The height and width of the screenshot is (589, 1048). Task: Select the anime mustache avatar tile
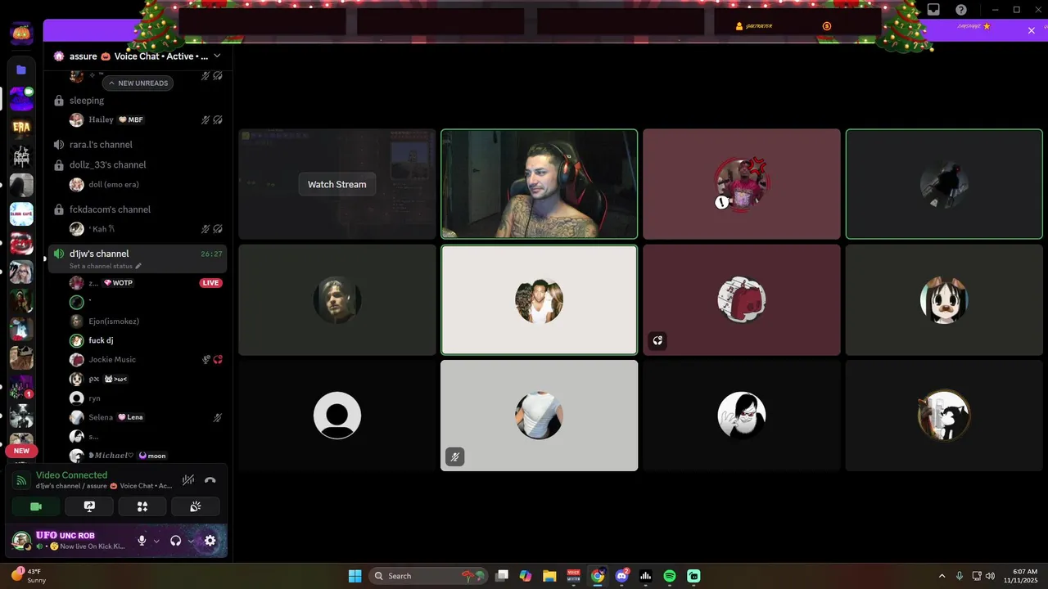point(944,300)
